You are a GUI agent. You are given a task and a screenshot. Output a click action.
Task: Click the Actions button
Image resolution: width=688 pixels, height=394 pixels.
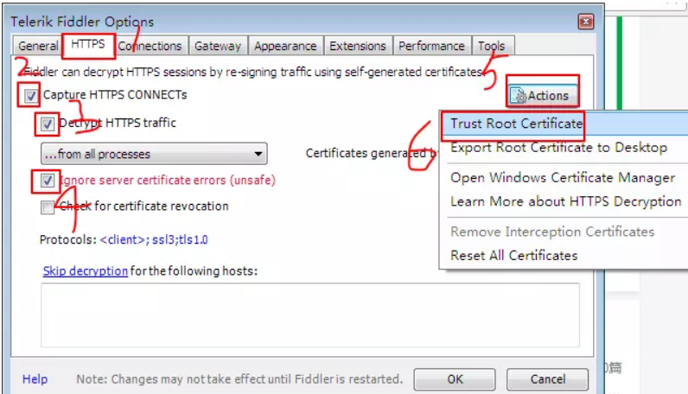click(542, 95)
